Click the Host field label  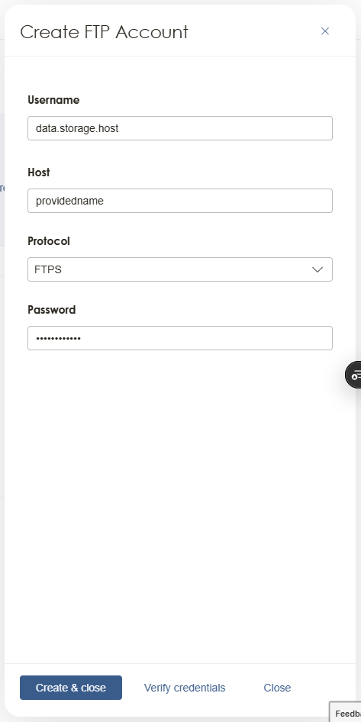[39, 172]
